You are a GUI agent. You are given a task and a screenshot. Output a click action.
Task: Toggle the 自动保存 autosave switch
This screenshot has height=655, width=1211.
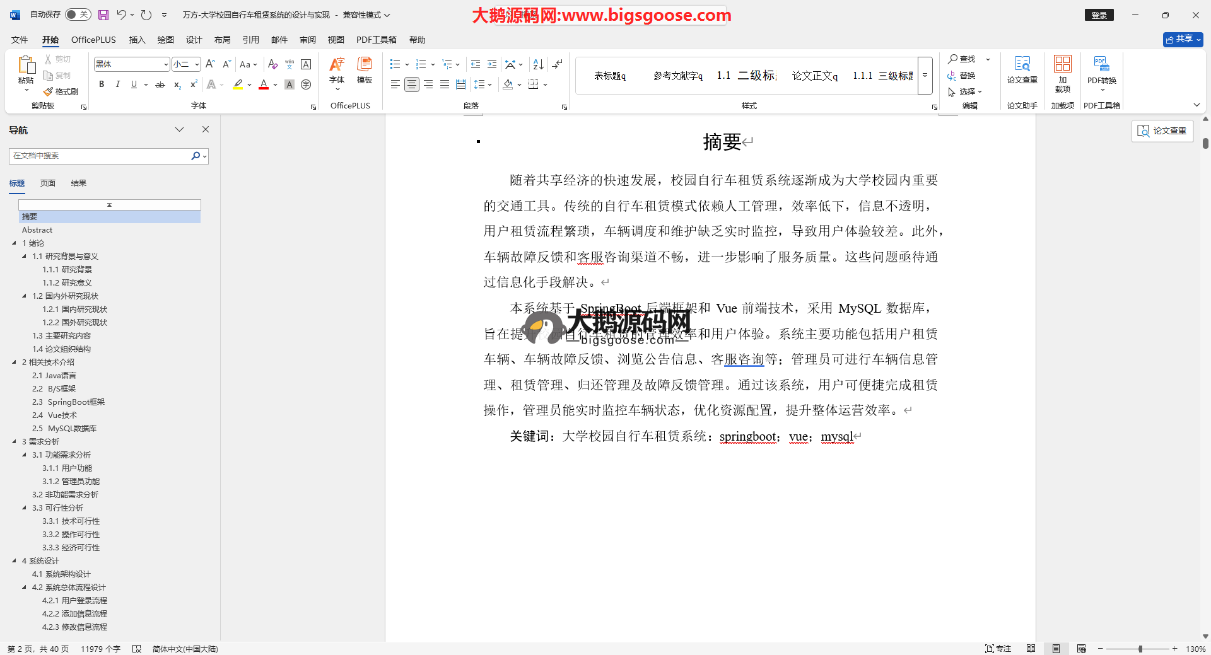point(78,14)
